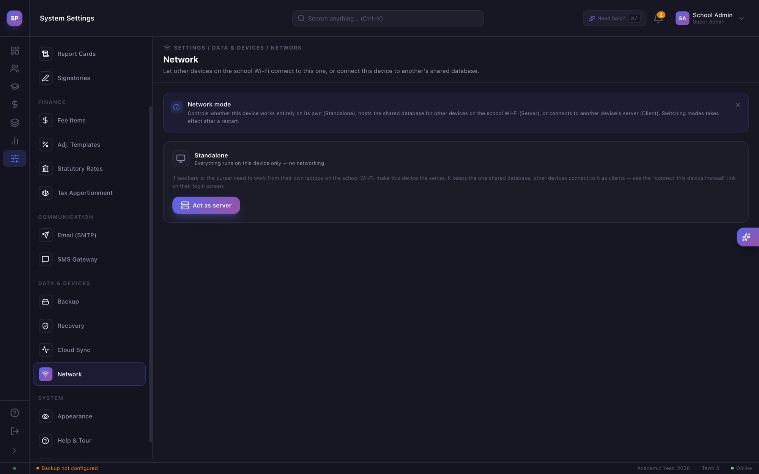Expand the left rail with the chevron
The height and width of the screenshot is (474, 759).
14,450
